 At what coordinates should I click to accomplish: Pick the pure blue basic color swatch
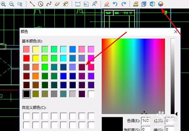coord(63,76)
